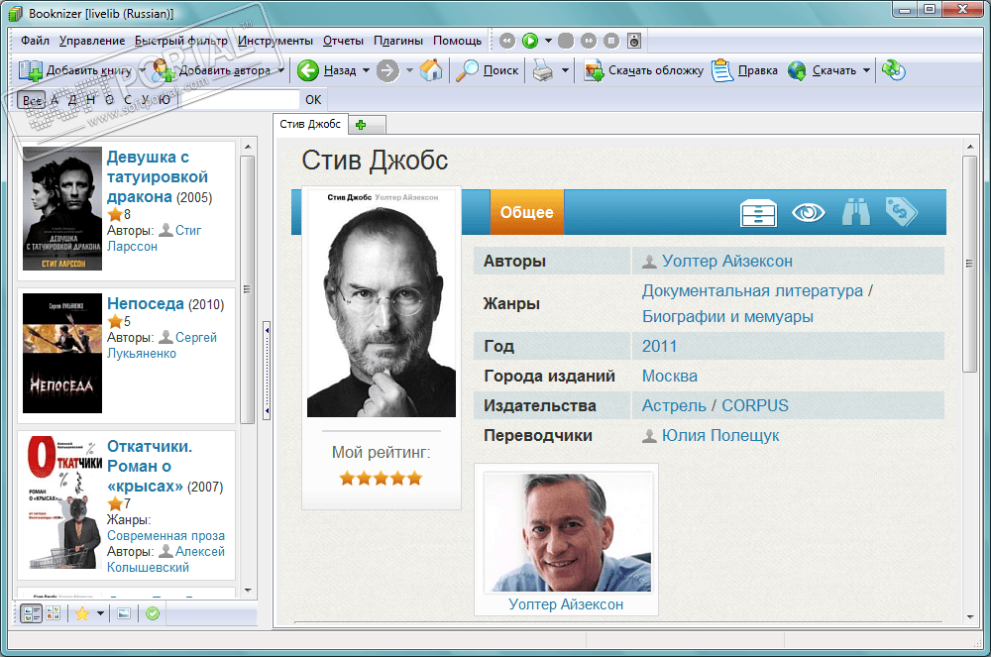Open the Астрель / CORPUS publisher link
The height and width of the screenshot is (657, 991).
pos(715,405)
